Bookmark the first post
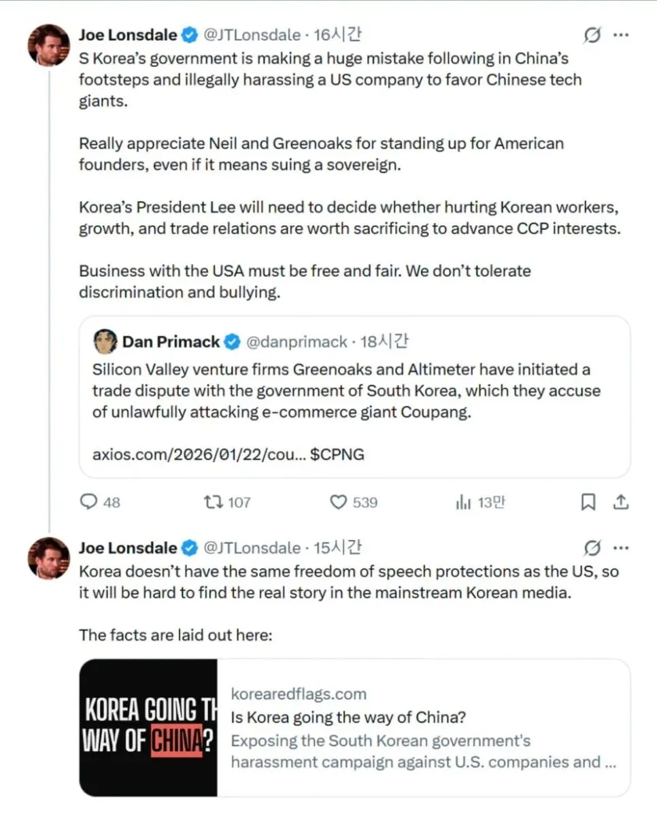 pos(588,502)
